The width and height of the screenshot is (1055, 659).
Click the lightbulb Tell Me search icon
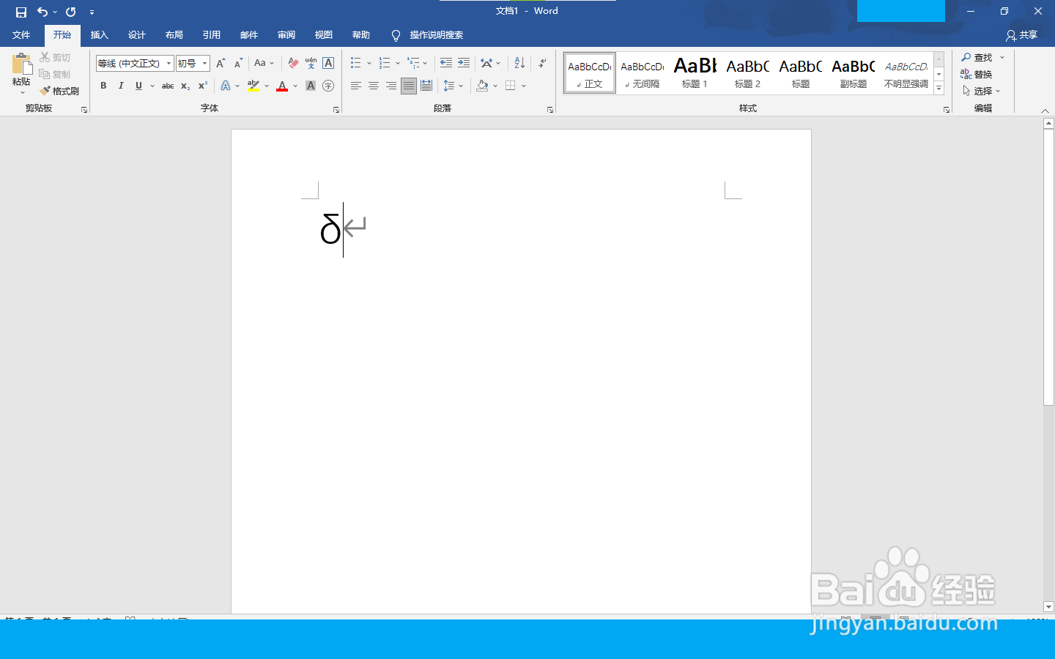pos(396,35)
